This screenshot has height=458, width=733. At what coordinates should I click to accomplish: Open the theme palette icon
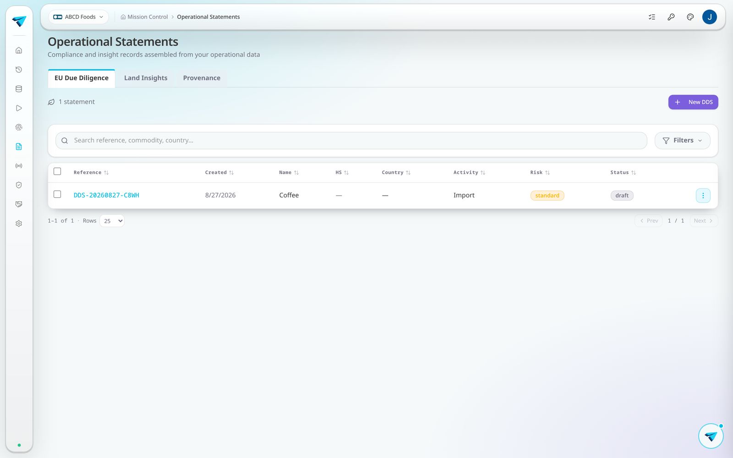[690, 17]
